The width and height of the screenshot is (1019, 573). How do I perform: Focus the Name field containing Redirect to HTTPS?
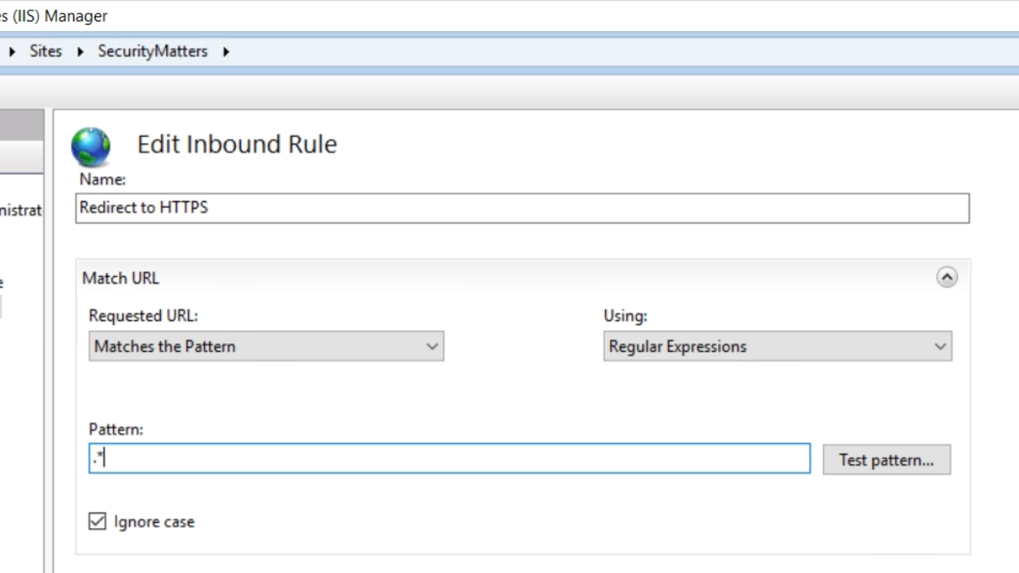tap(522, 208)
